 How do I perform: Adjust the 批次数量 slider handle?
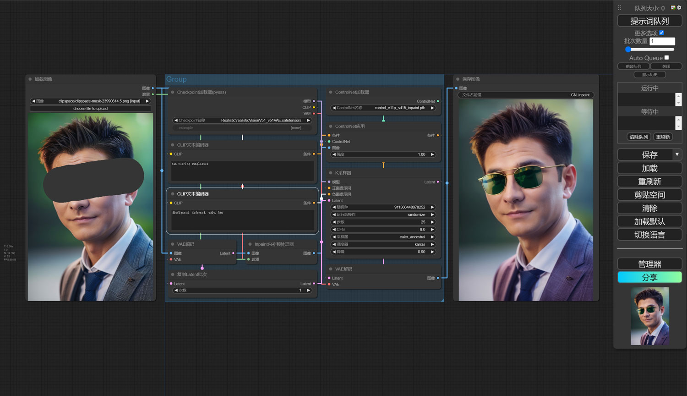[x=628, y=49]
